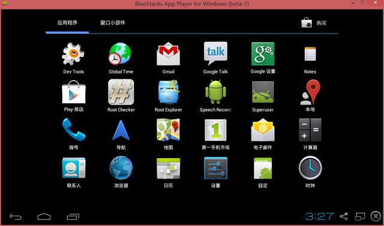Open the Gmail app icon
This screenshot has height=226, width=384.
(x=168, y=53)
